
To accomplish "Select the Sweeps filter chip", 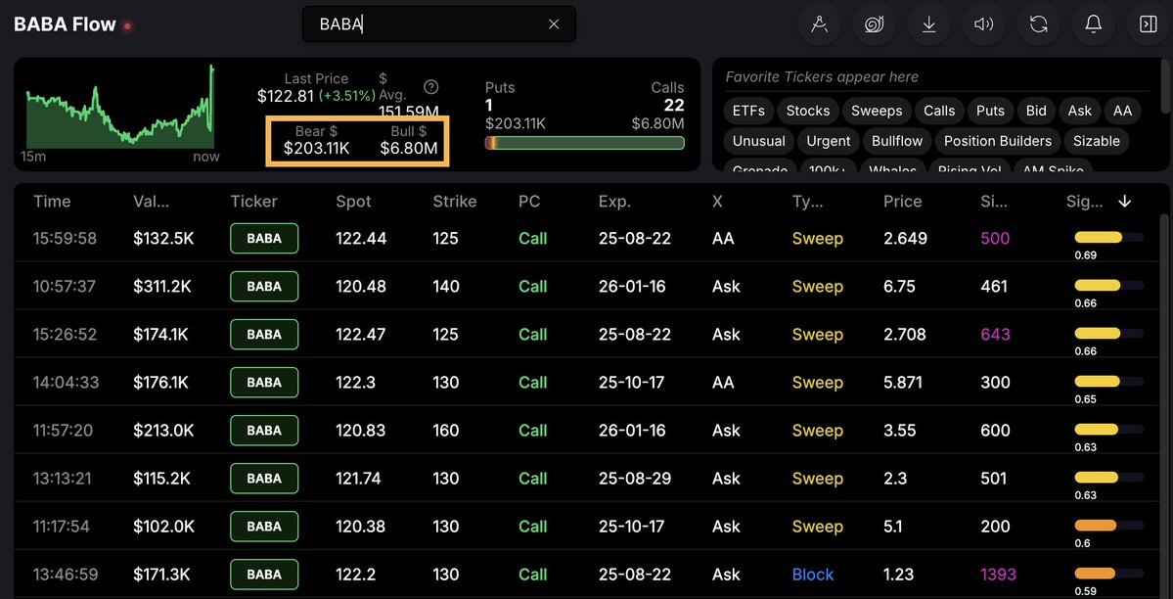I will pyautogui.click(x=877, y=111).
